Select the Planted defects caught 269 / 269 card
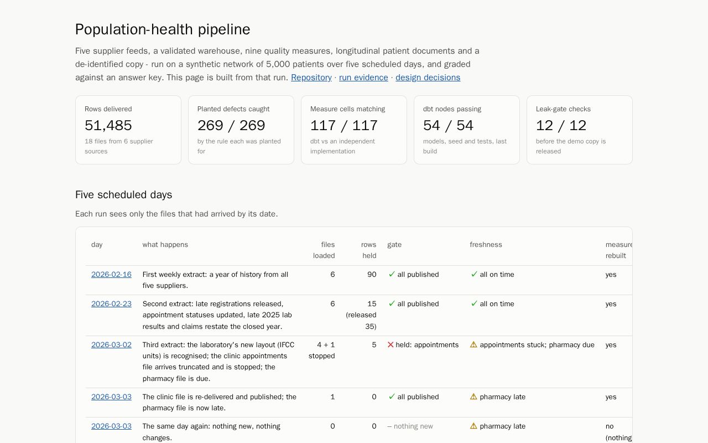Screen dimensions: 708x443 (x=241, y=130)
